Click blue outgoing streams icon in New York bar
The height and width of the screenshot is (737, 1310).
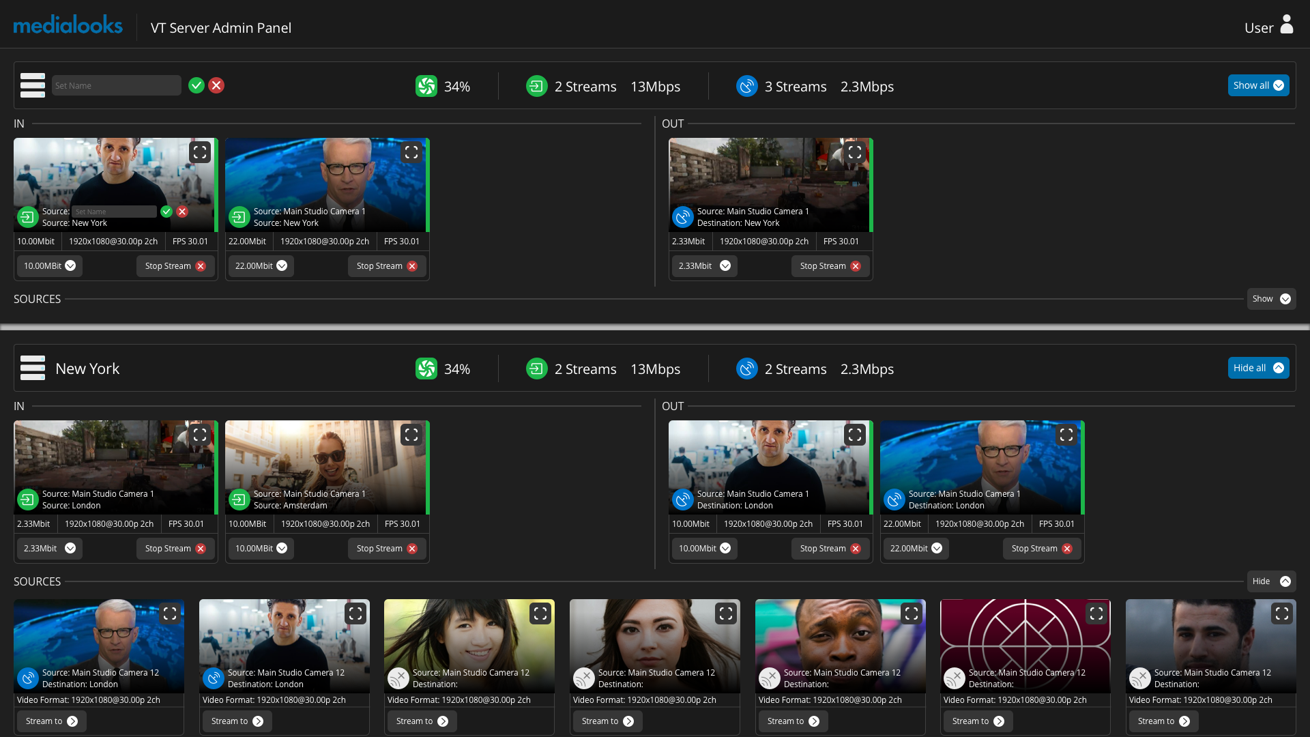pos(746,369)
